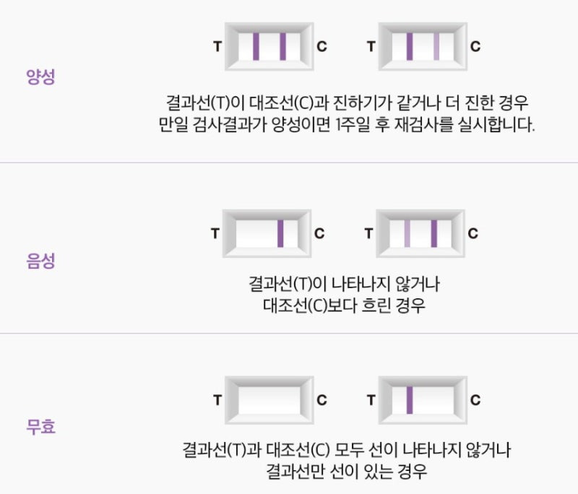Click the text 결과선만 선이 있는 경우
Image resolution: width=578 pixels, height=494 pixels.
pyautogui.click(x=347, y=471)
